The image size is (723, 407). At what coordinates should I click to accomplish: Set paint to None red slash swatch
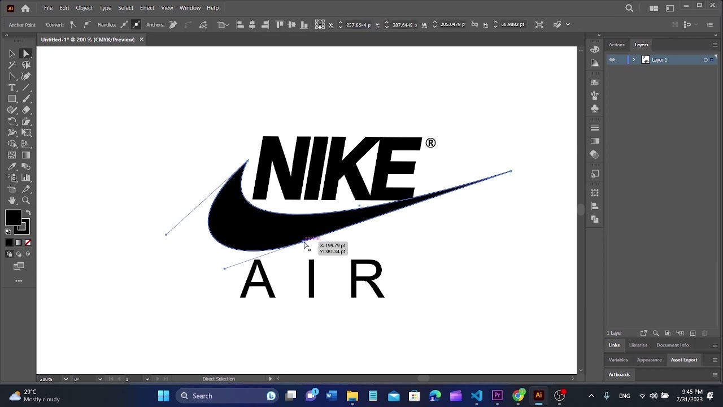(28, 243)
